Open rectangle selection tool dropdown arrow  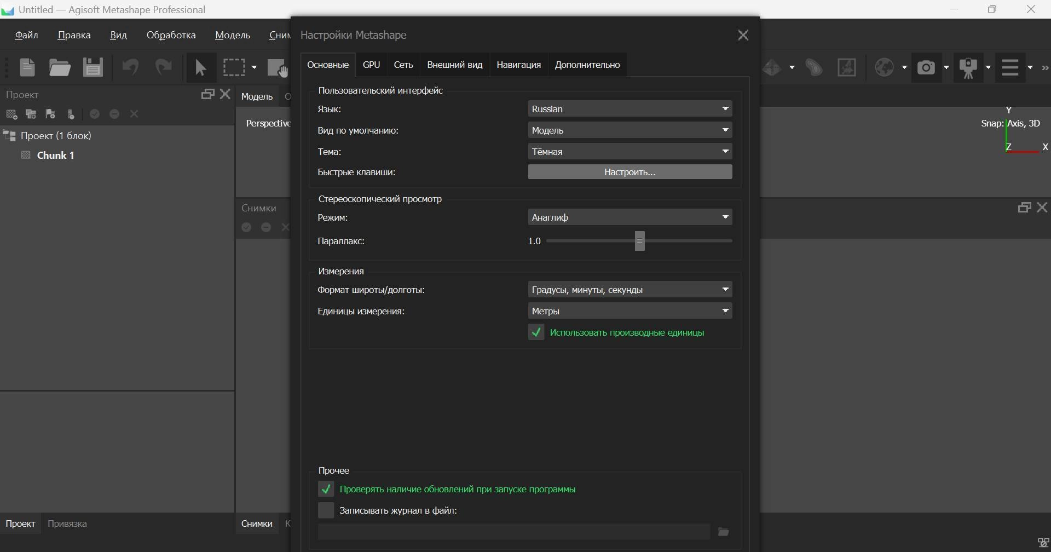click(254, 67)
